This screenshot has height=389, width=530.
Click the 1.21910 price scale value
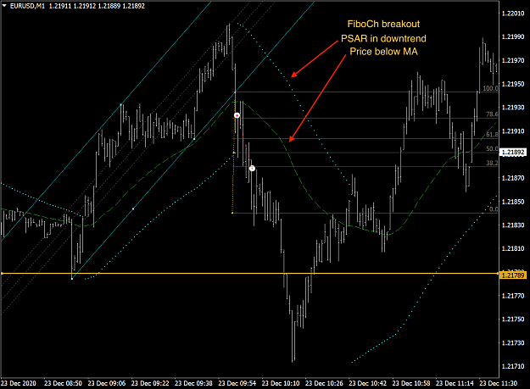pyautogui.click(x=513, y=131)
